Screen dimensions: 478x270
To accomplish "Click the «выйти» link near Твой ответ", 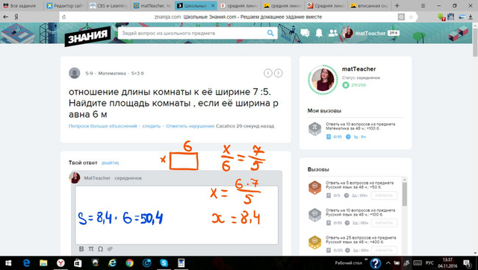I will coord(110,163).
